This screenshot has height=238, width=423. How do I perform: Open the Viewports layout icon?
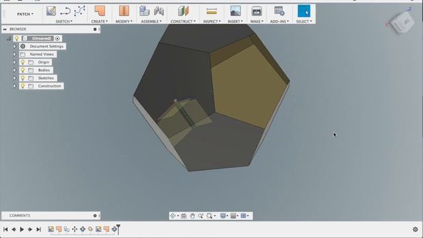(244, 216)
